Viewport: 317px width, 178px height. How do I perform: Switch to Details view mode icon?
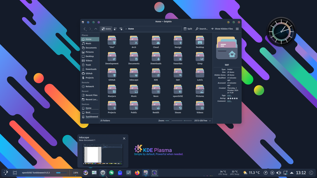tap(121, 29)
